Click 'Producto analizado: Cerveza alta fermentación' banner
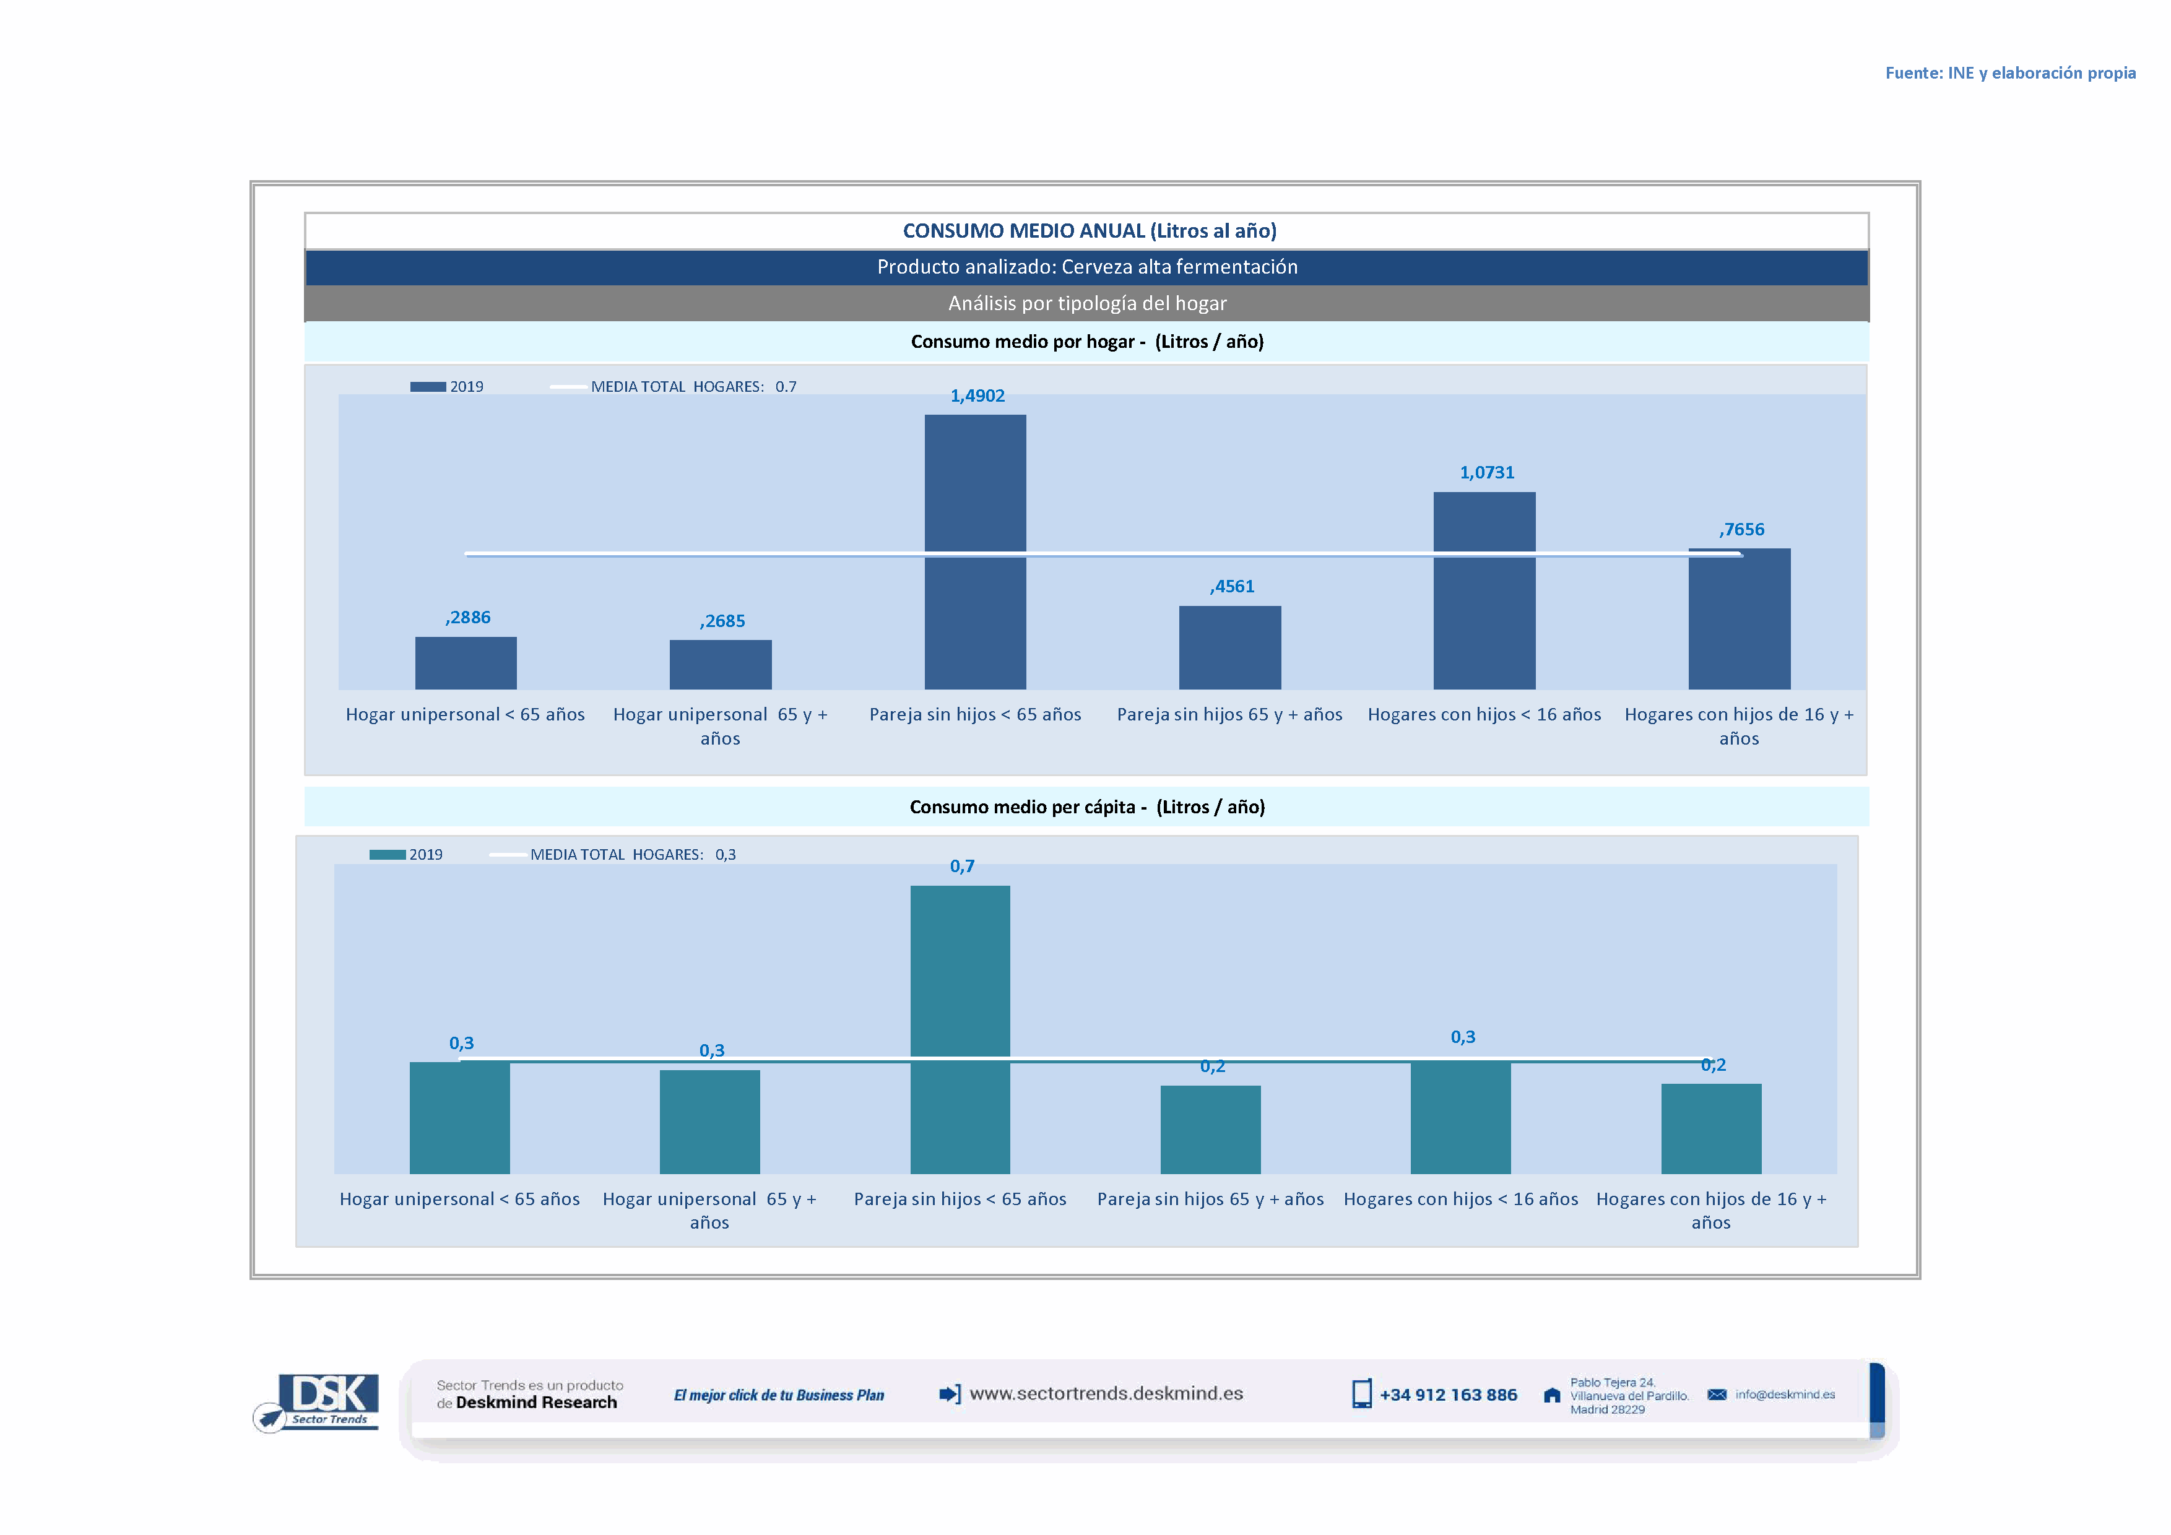Viewport: 2171px width, 1535px height. 1086,267
